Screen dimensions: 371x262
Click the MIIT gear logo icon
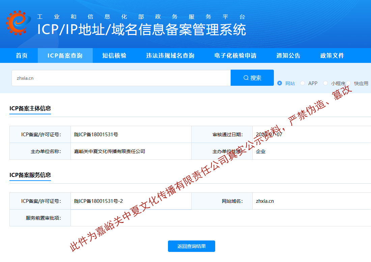pyautogui.click(x=18, y=23)
